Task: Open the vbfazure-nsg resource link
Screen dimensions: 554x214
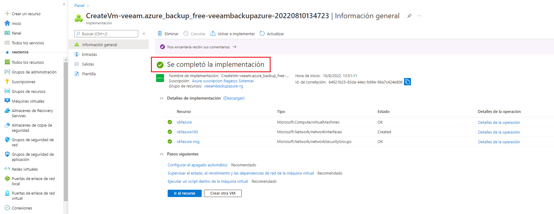Action: [188, 141]
